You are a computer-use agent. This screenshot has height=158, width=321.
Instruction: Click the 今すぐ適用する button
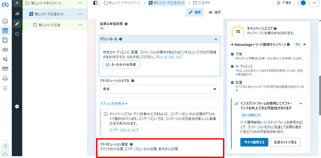pos(254,142)
